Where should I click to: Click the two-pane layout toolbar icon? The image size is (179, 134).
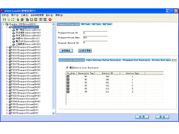[x=41, y=20]
